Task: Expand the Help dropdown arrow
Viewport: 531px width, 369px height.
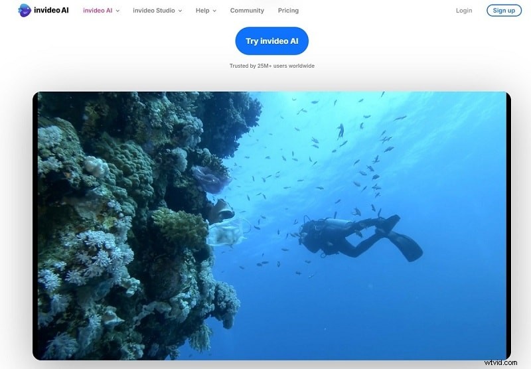Action: point(214,11)
